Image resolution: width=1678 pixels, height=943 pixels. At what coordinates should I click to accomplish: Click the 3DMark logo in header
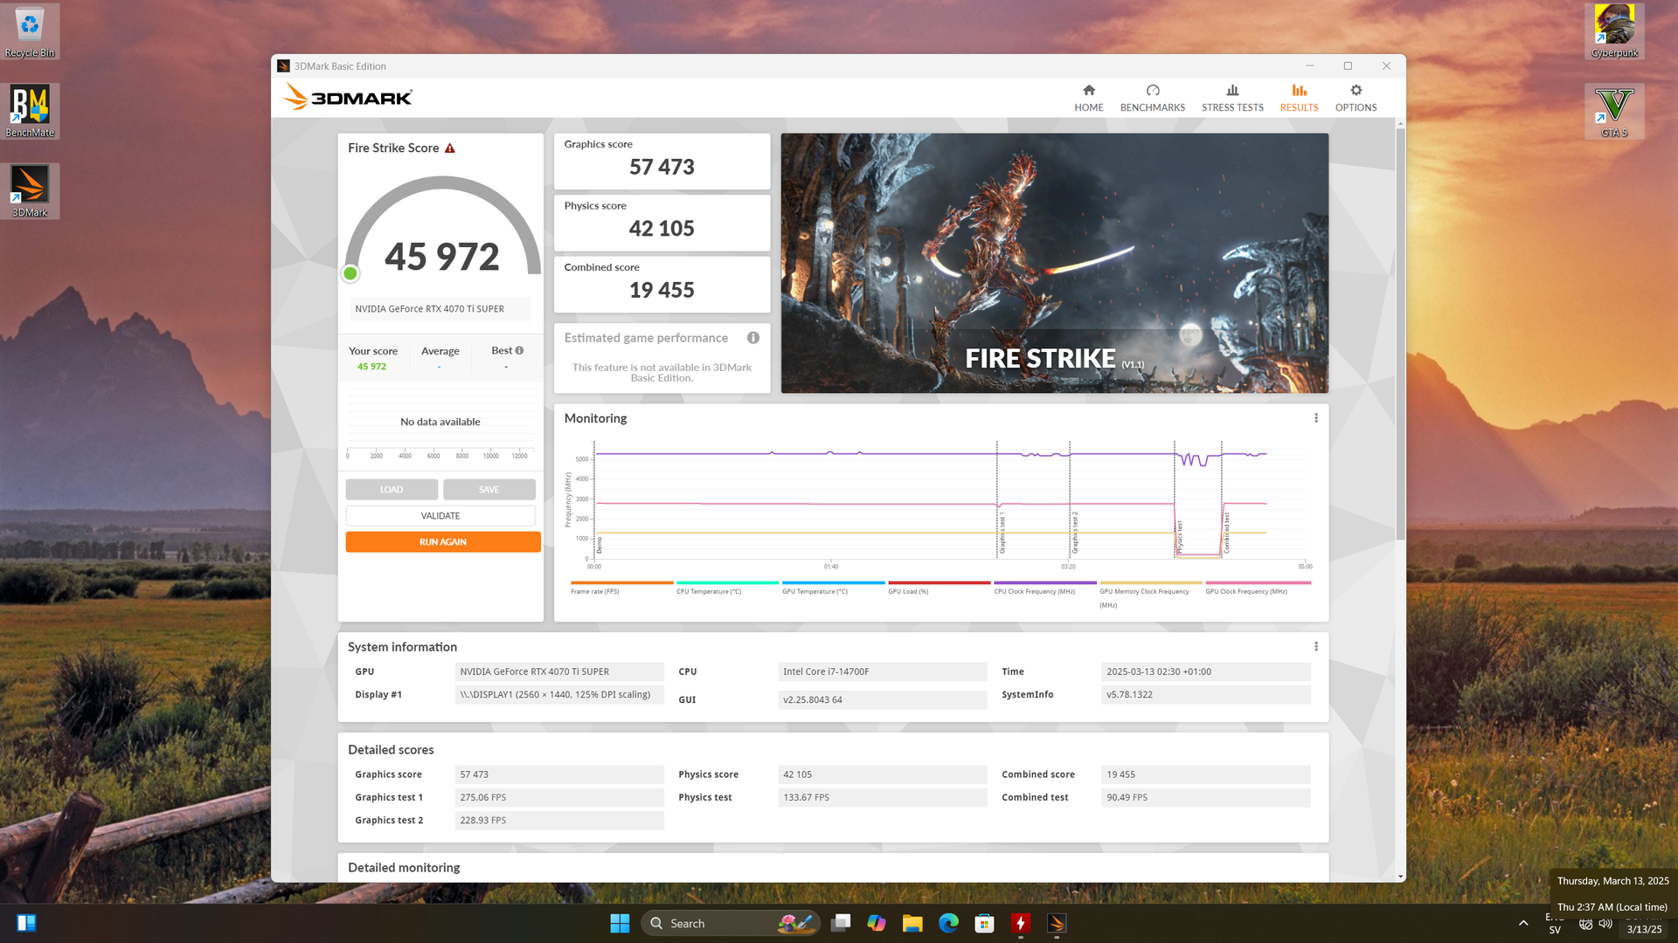(348, 97)
